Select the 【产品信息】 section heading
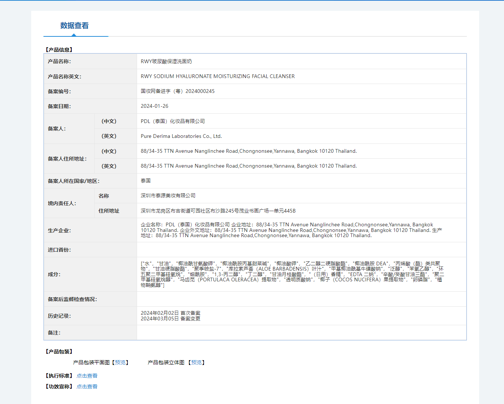The image size is (504, 404). pyautogui.click(x=59, y=49)
